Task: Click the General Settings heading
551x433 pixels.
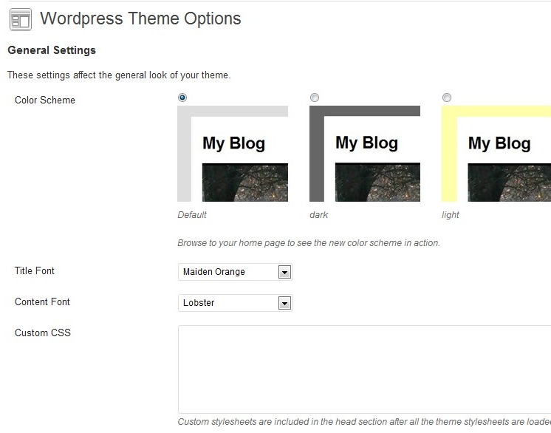Action: click(52, 50)
